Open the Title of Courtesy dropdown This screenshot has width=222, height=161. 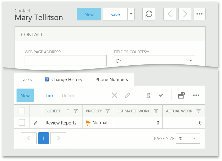point(190,61)
